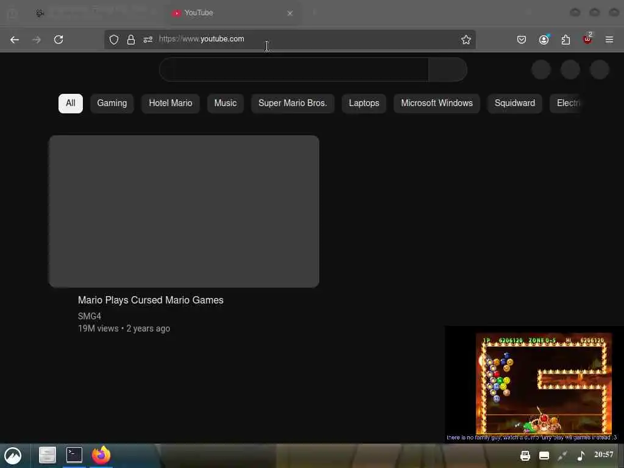Open the Pocket save icon
The width and height of the screenshot is (624, 468).
[x=522, y=40]
